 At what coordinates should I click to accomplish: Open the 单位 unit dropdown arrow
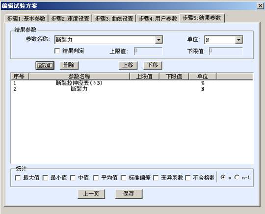pos(238,40)
